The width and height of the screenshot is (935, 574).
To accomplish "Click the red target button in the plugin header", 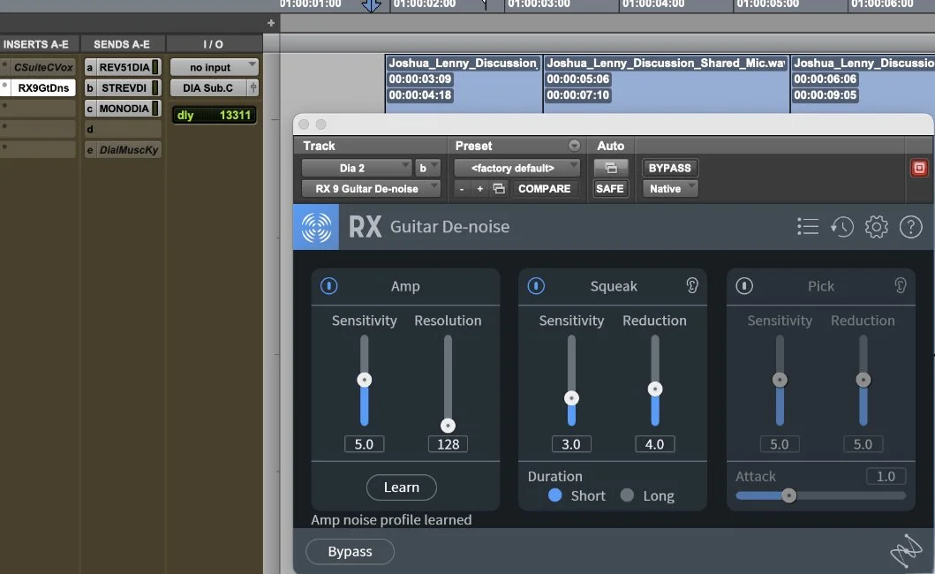I will tap(919, 169).
